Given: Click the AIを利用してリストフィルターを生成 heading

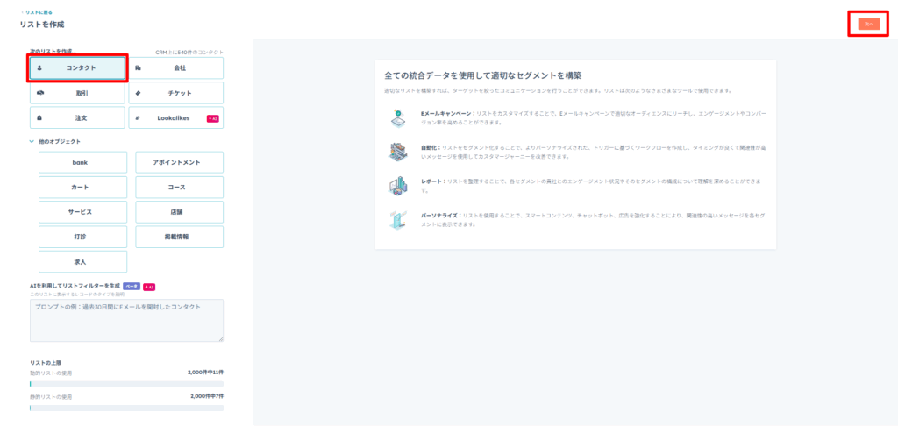Looking at the screenshot, I should [x=75, y=286].
